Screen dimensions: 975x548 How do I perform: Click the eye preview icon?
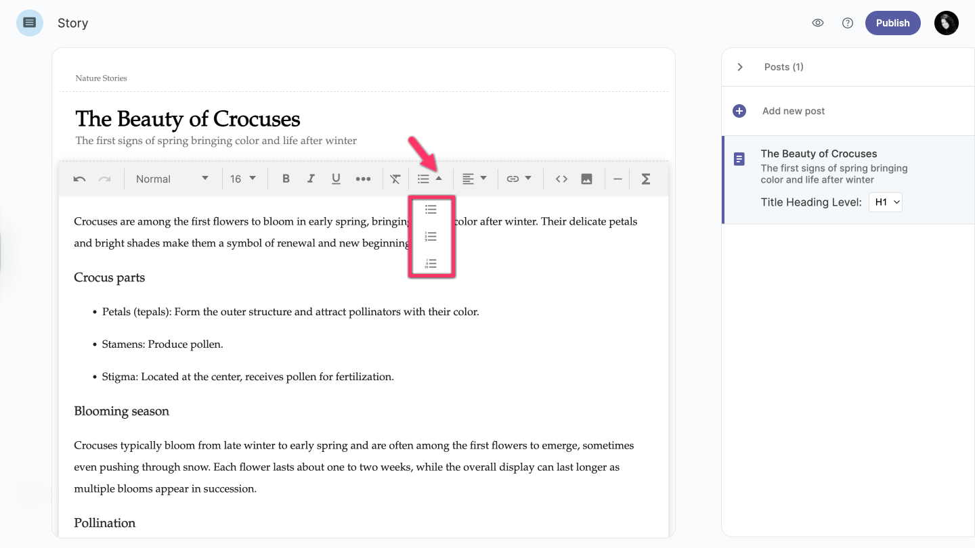coord(818,23)
